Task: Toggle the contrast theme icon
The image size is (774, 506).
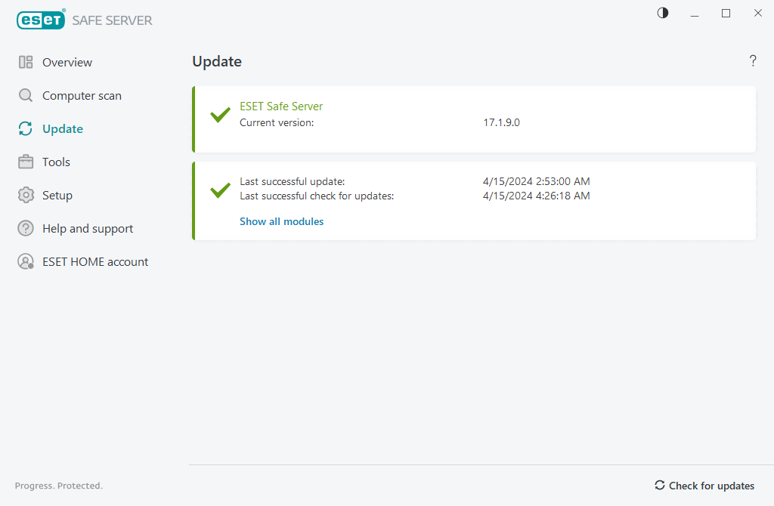Action: (663, 13)
